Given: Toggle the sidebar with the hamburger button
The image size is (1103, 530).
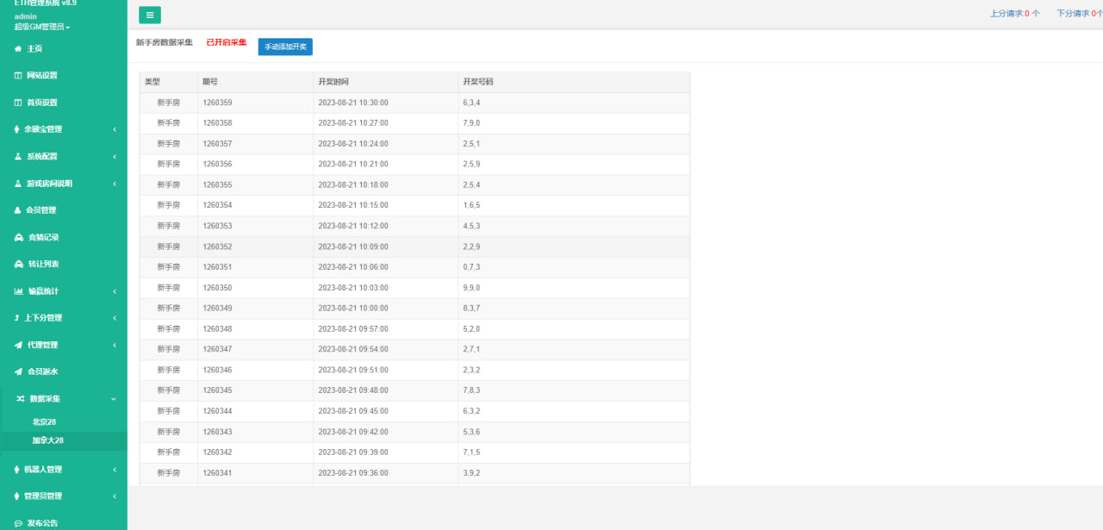Looking at the screenshot, I should pyautogui.click(x=150, y=15).
